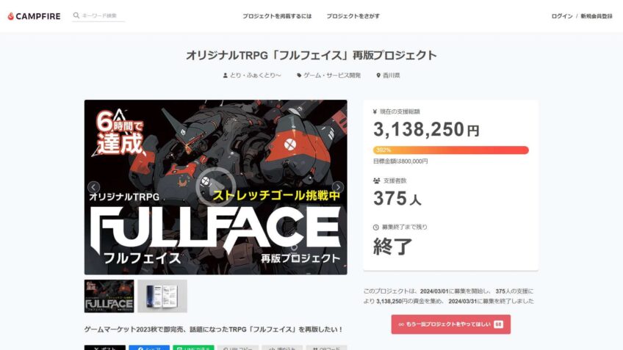Open プロジェクトを掲載するには menu item
Screen dimensions: 623x350
tap(277, 16)
